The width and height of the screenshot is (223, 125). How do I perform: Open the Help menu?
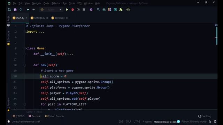tap(98, 3)
